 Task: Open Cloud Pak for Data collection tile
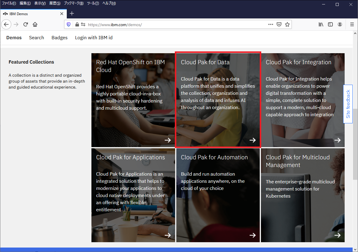point(218,100)
